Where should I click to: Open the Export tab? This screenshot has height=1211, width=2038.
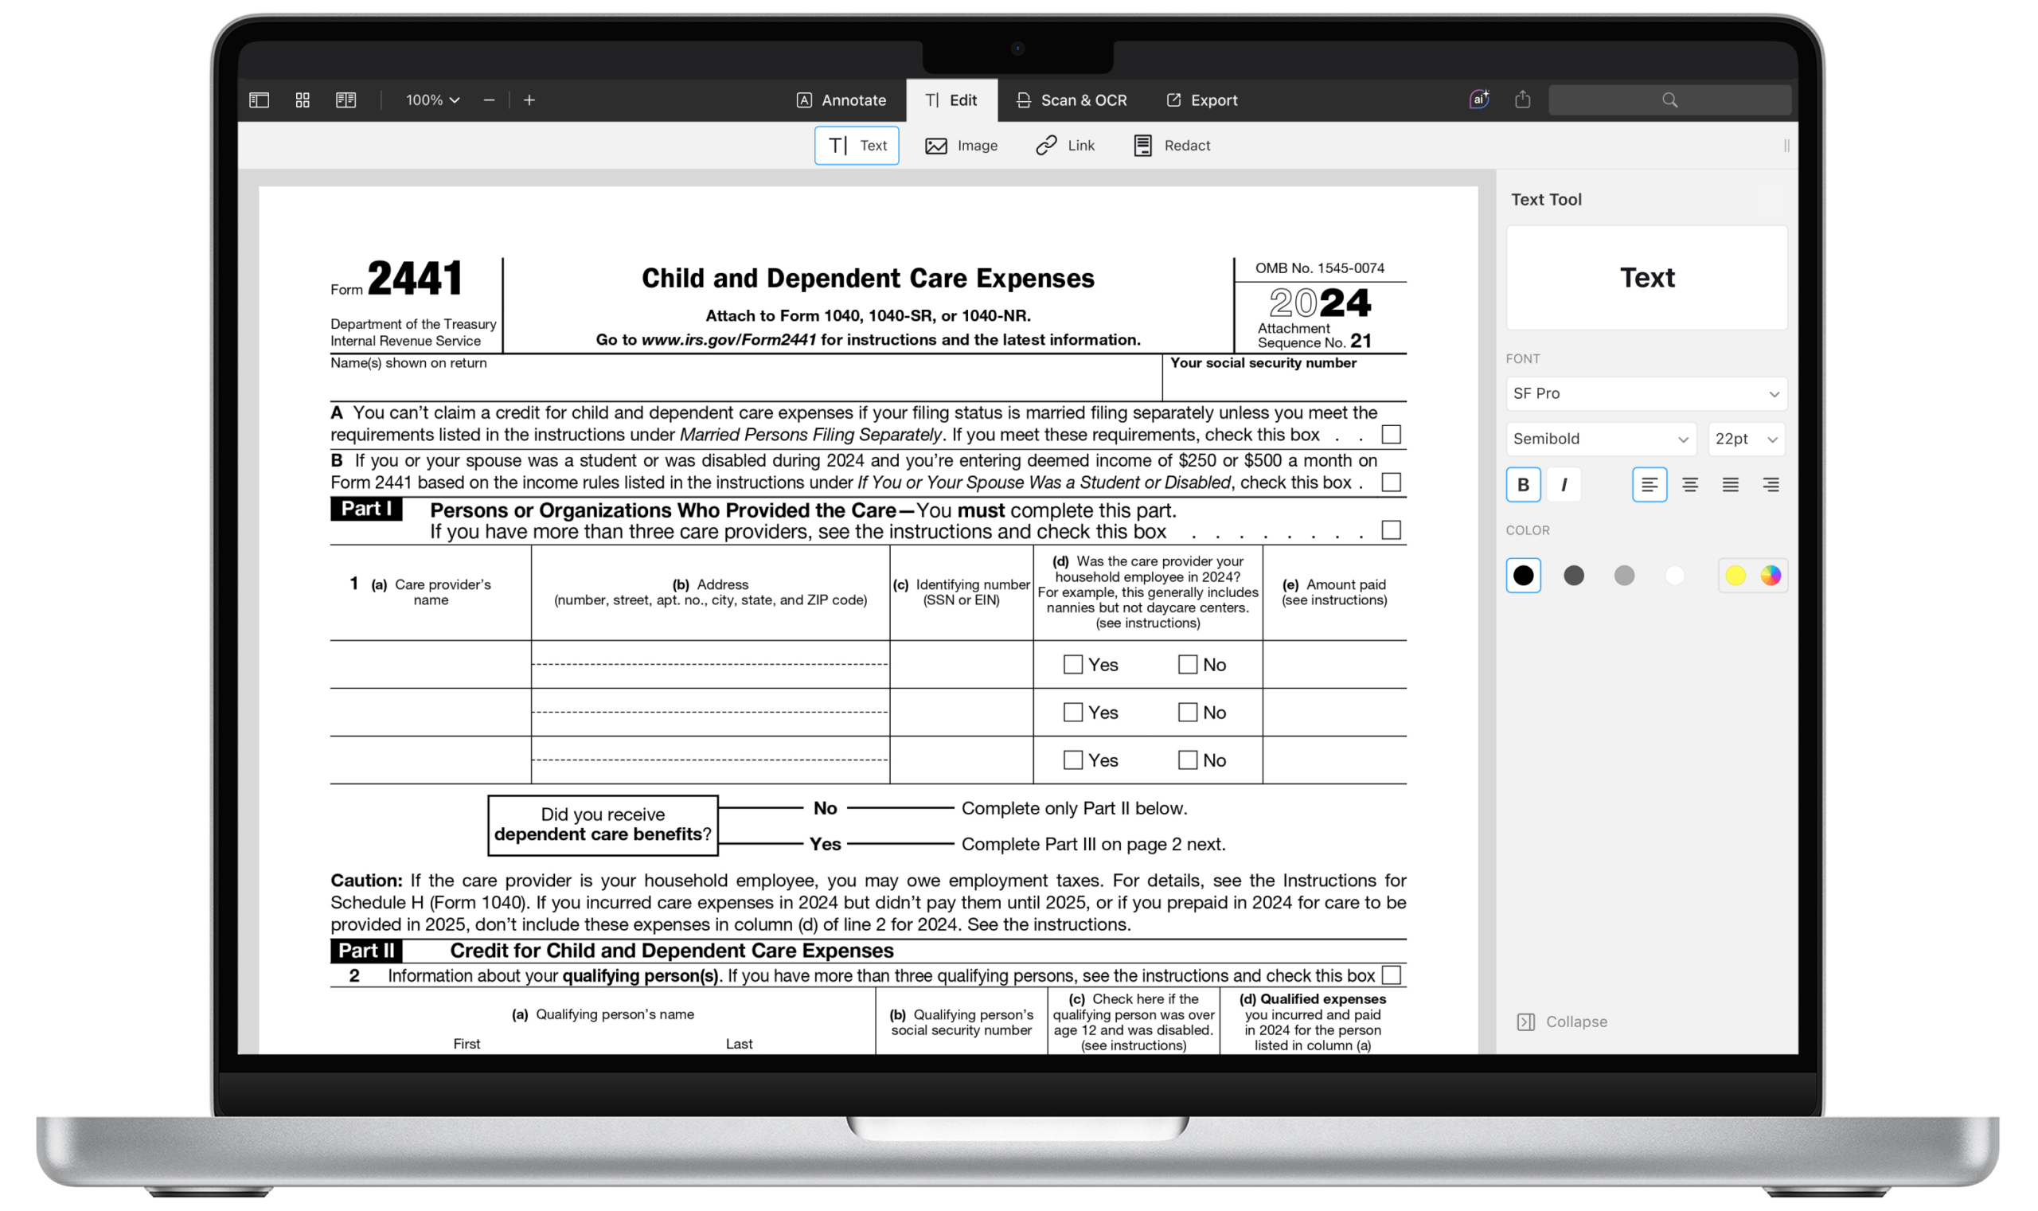1202,100
